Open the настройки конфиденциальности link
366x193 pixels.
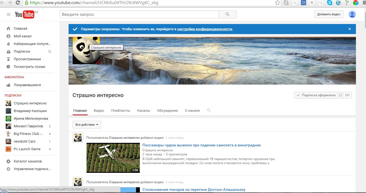[205, 29]
